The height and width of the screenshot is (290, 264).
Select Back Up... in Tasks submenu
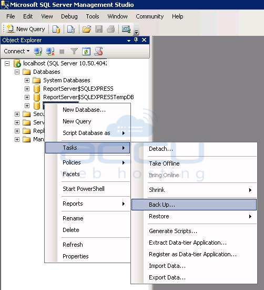pyautogui.click(x=194, y=205)
